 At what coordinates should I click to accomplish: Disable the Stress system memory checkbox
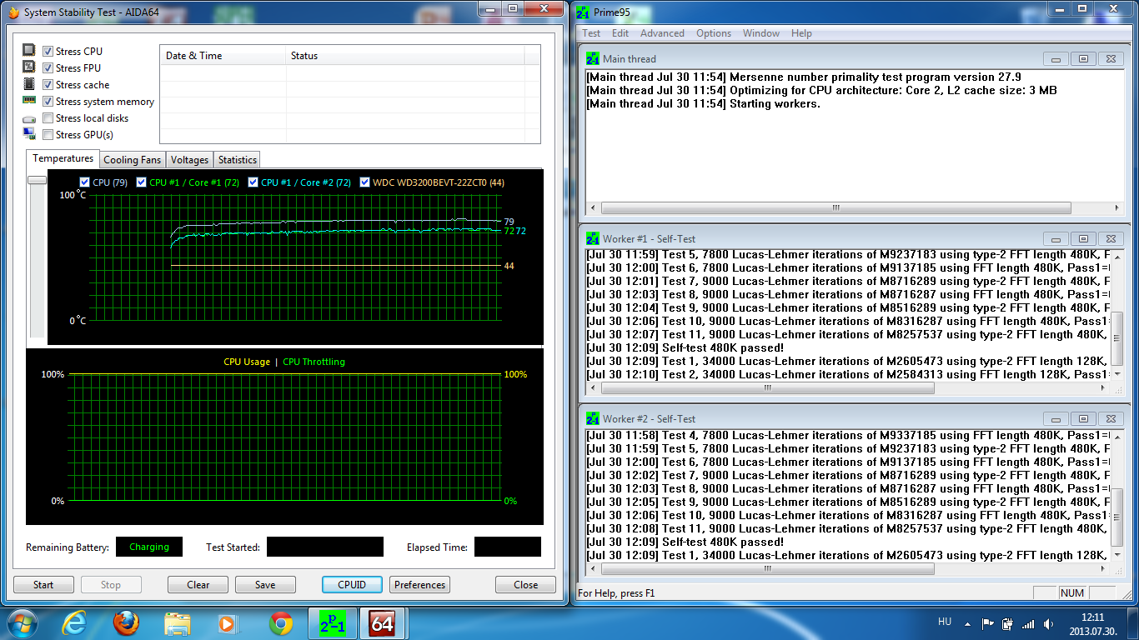(48, 102)
